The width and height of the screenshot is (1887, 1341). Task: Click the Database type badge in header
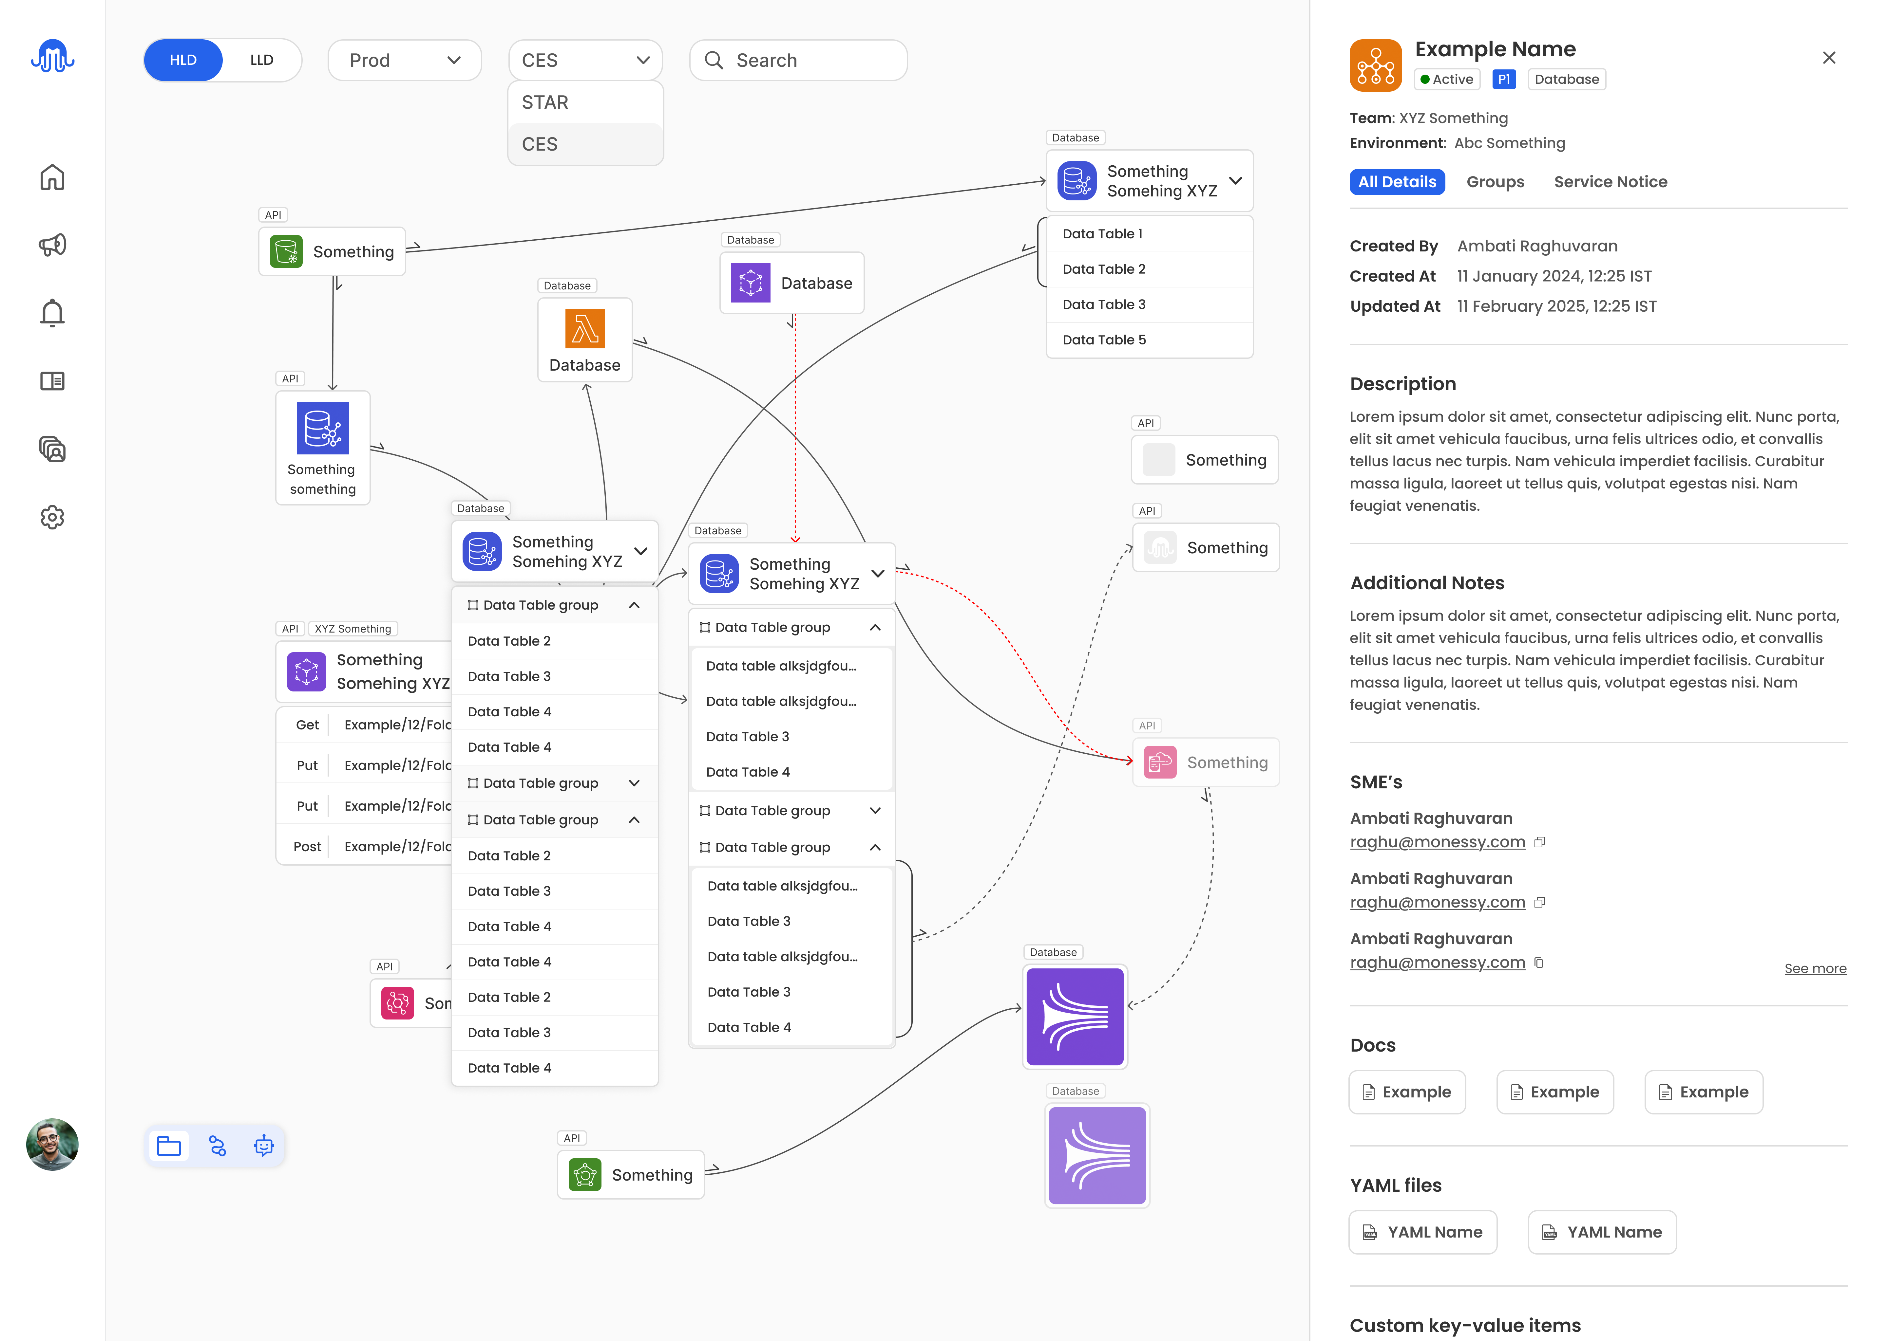[1567, 79]
